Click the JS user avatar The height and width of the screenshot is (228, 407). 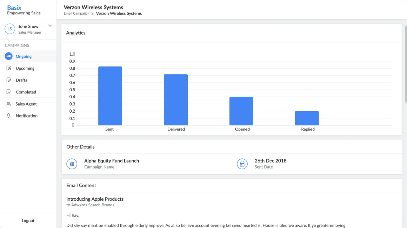coord(9,29)
